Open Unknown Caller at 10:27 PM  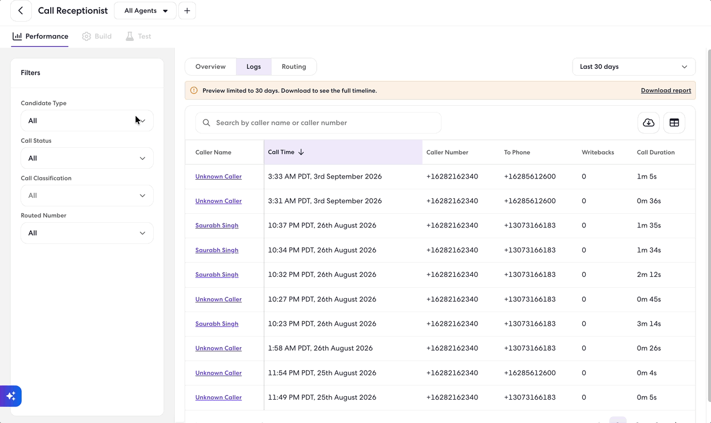[x=218, y=299]
